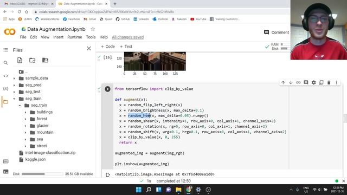Expand the mountain folder
Viewport: 347px width, 195px height.
point(25,132)
